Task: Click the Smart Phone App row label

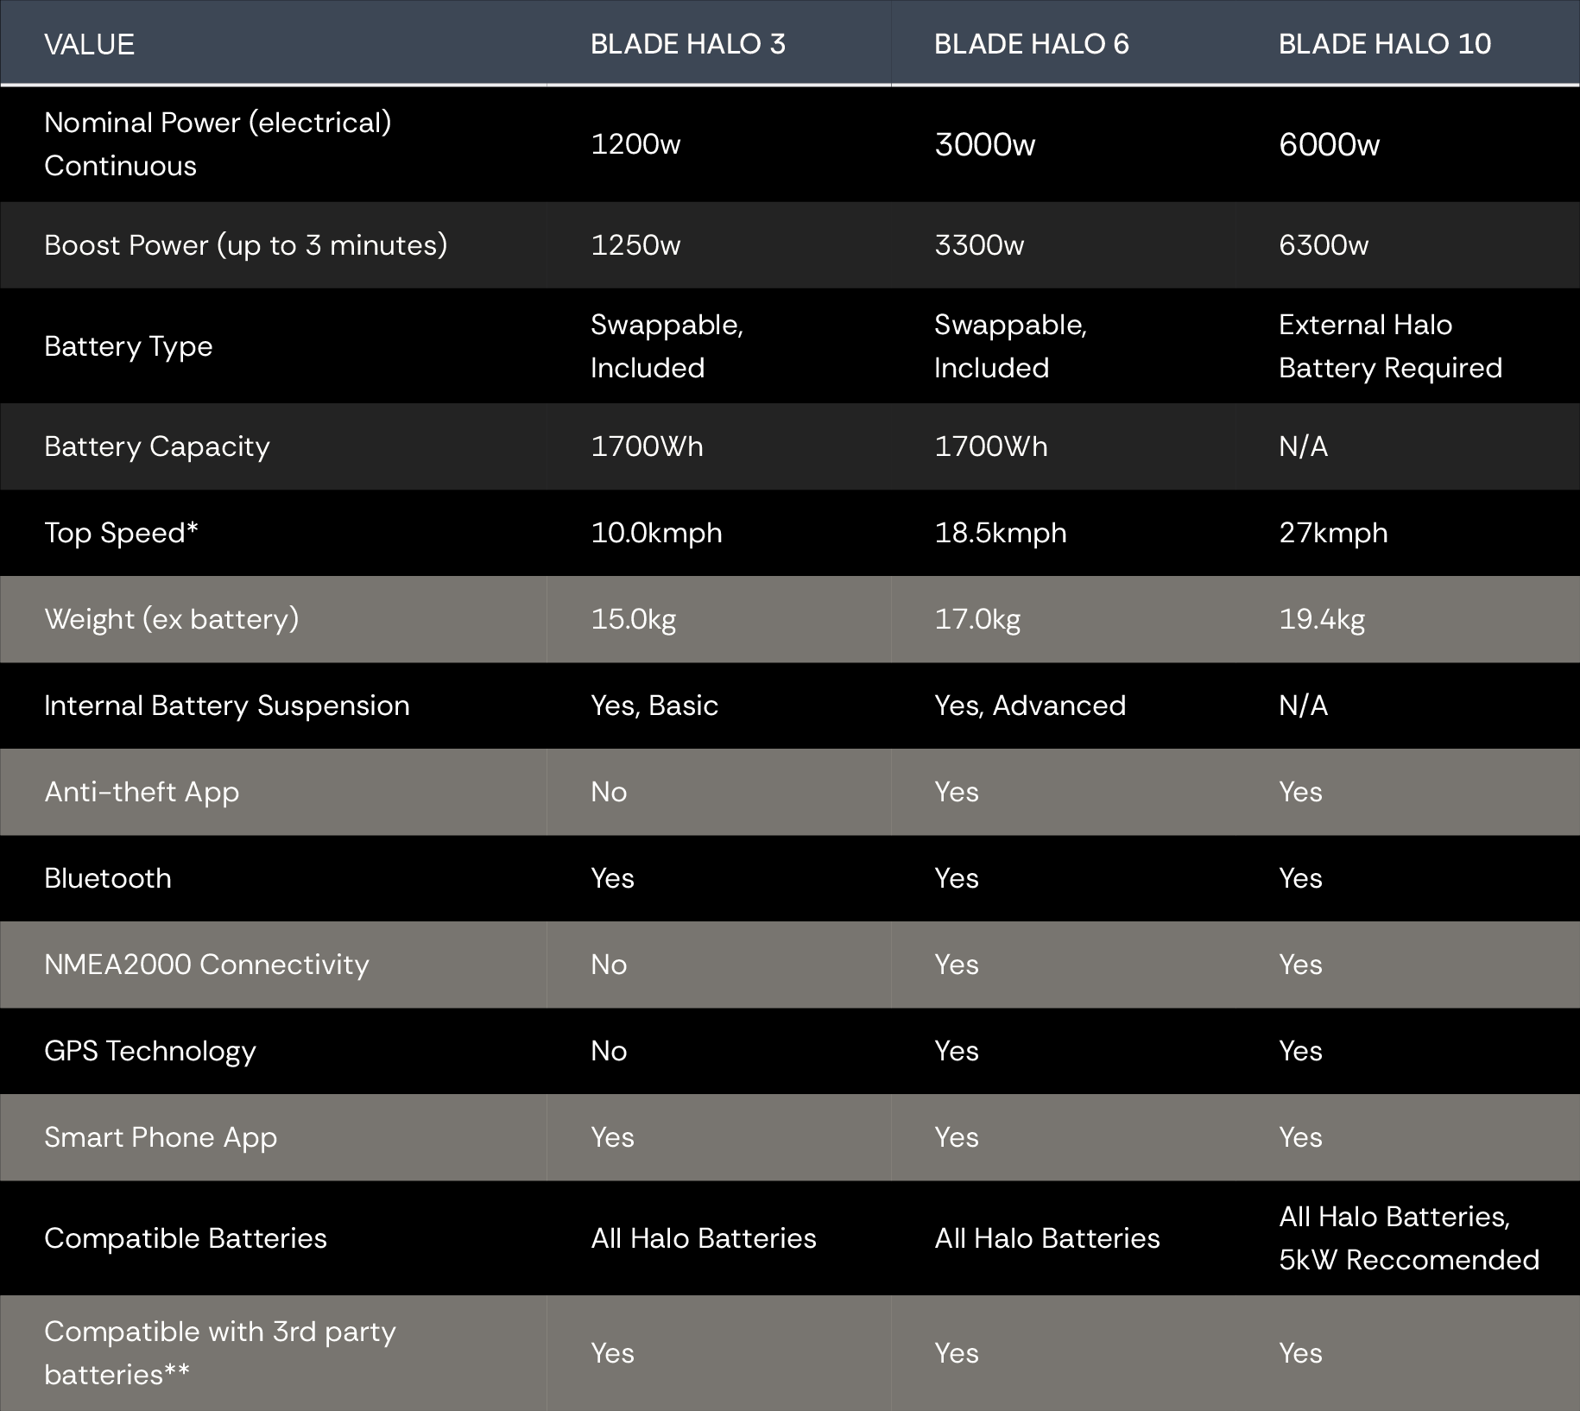Action: (x=161, y=1137)
